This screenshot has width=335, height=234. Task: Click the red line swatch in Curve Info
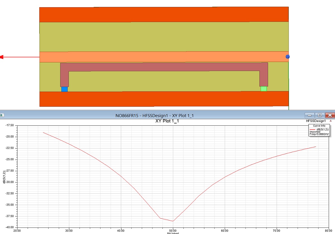click(312, 130)
